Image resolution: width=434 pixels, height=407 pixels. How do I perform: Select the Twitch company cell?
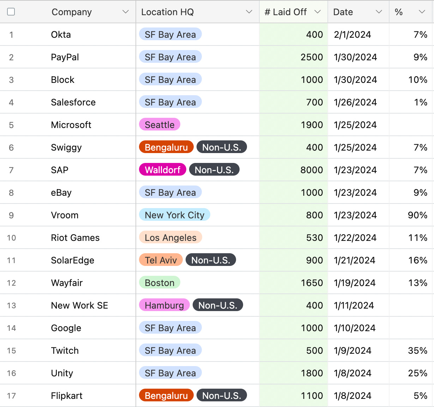tap(68, 351)
